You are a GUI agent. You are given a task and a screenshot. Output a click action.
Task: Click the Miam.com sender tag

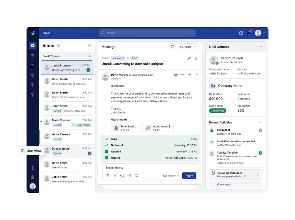point(118,58)
